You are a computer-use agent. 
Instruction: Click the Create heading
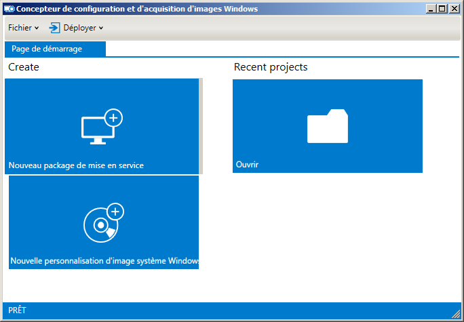(24, 67)
